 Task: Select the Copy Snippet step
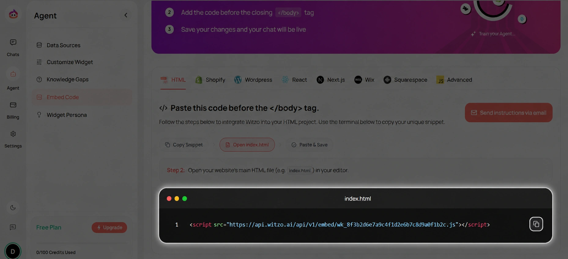(x=184, y=145)
